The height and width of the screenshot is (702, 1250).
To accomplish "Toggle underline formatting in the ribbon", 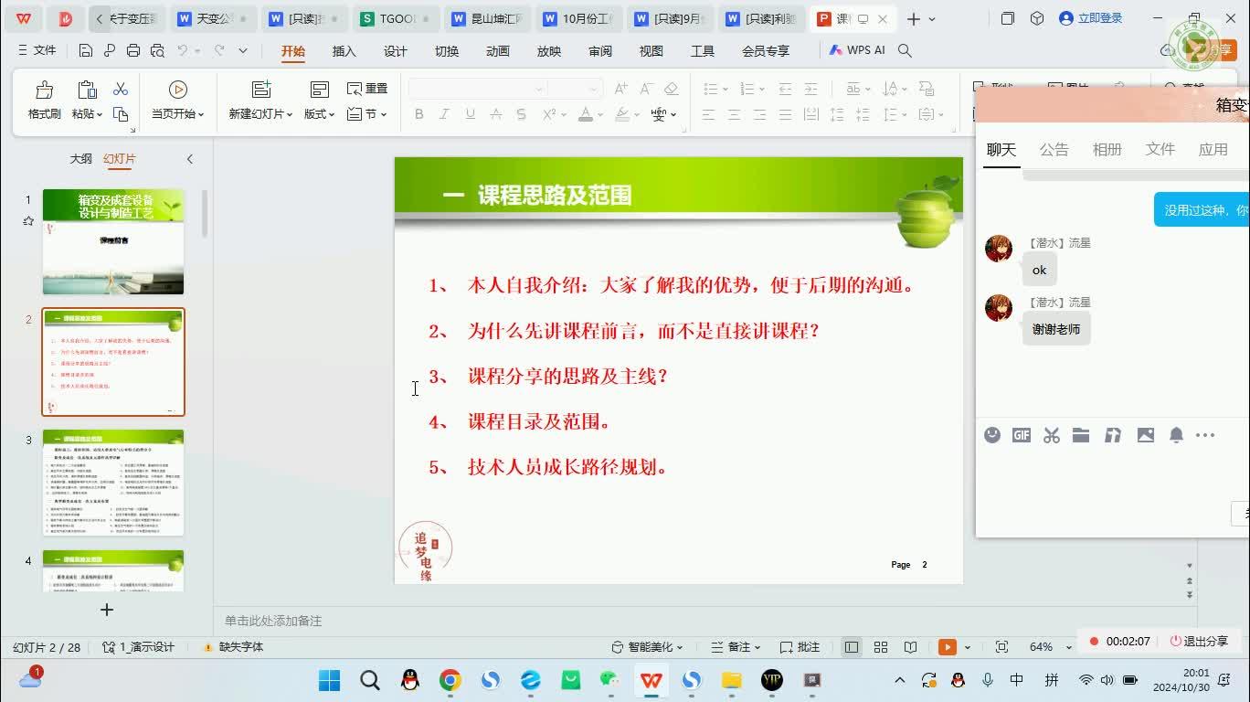I will [x=468, y=113].
